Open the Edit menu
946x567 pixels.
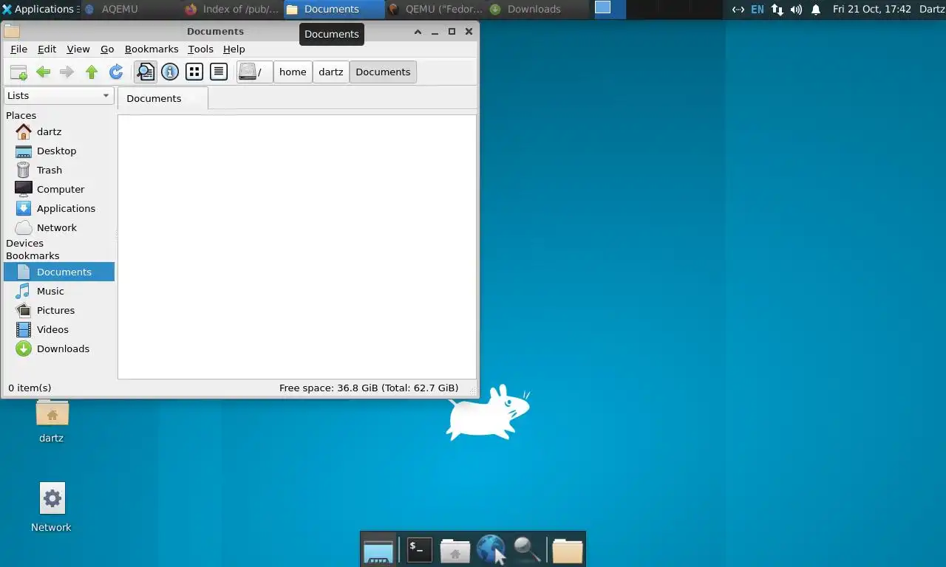(47, 49)
